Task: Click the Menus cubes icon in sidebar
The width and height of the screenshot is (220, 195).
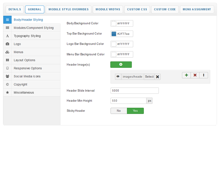Action: point(7,52)
